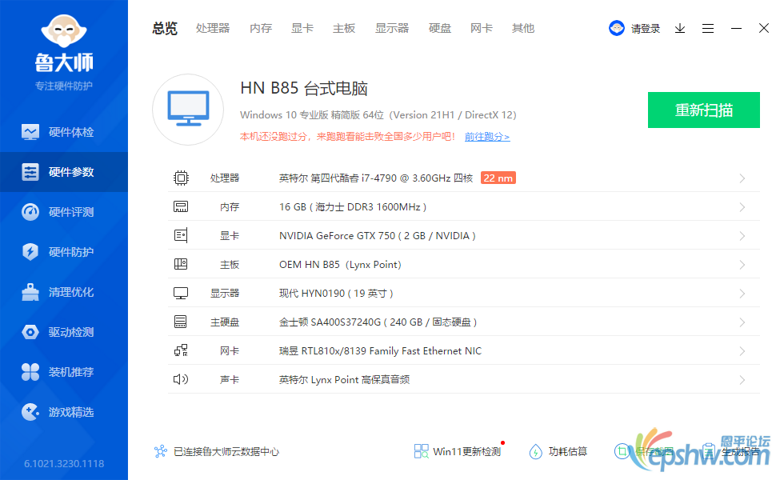Expand the 网卡 row chevron

(742, 351)
